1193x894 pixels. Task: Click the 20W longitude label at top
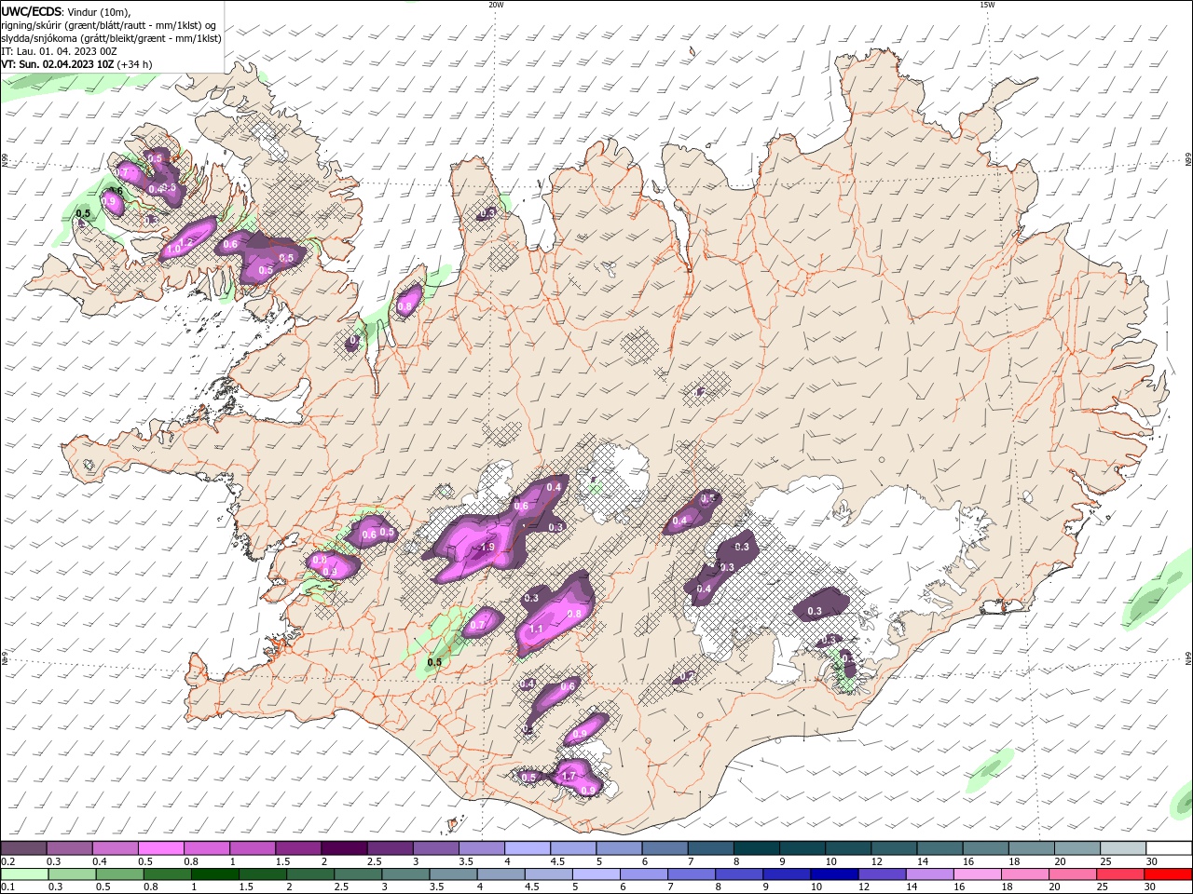click(496, 5)
